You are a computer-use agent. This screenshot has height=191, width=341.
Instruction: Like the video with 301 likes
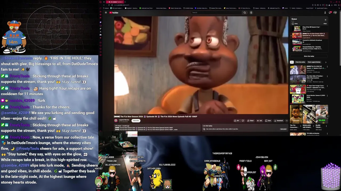[x=237, y=121]
